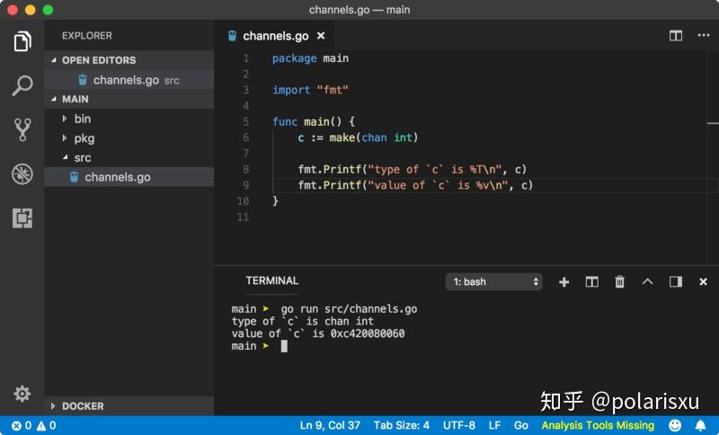Image resolution: width=719 pixels, height=435 pixels.
Task: Click the 'func main() {' code line
Action: point(314,121)
